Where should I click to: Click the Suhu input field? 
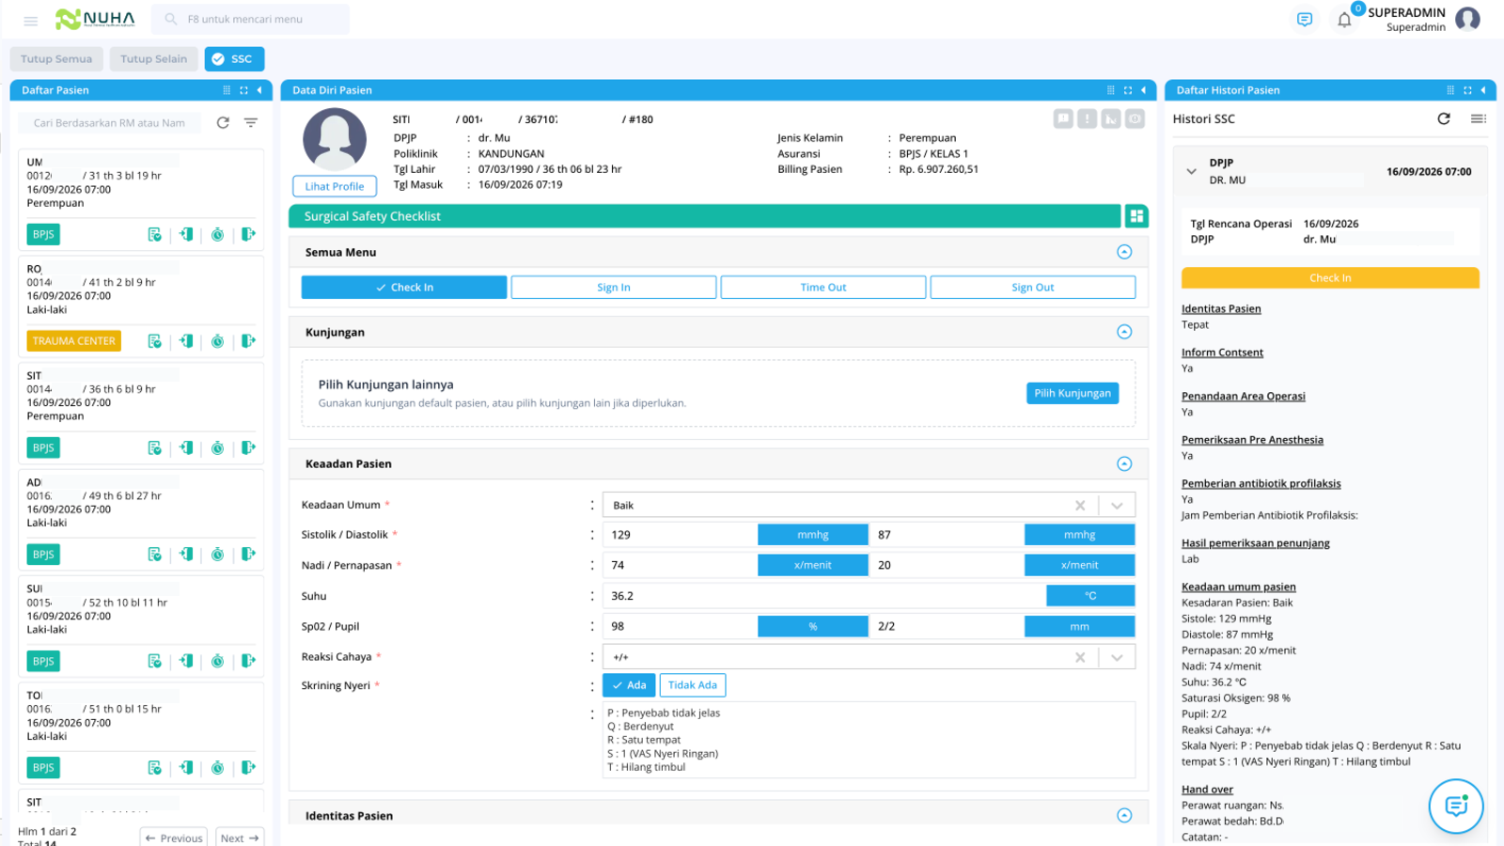(825, 596)
